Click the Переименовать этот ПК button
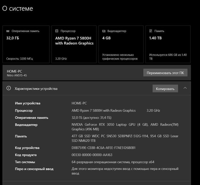Image resolution: width=200 pixels, height=185 pixels. [165, 73]
